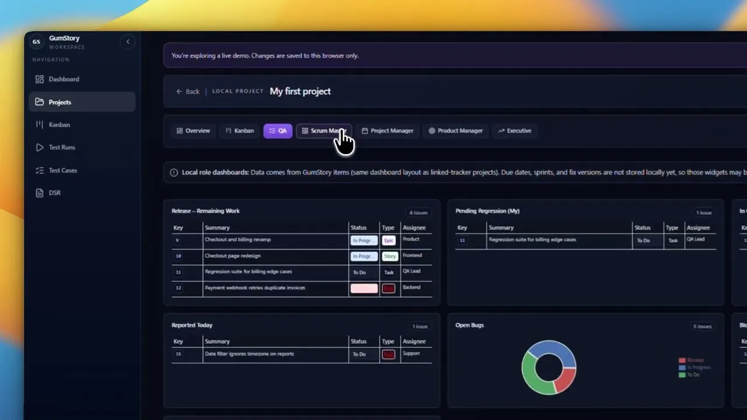Click the Reported Today heading
This screenshot has width=747, height=420.
pos(192,325)
